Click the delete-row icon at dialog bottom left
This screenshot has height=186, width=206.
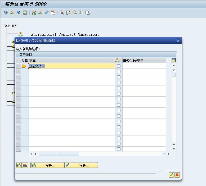pos(25,165)
